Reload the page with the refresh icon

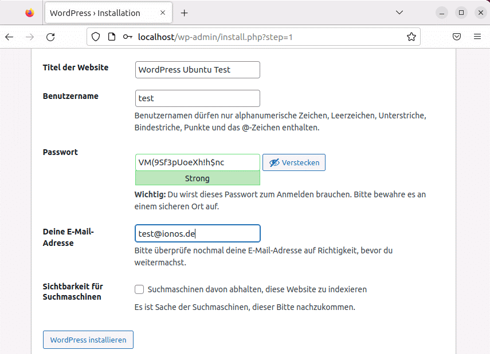pyautogui.click(x=50, y=37)
